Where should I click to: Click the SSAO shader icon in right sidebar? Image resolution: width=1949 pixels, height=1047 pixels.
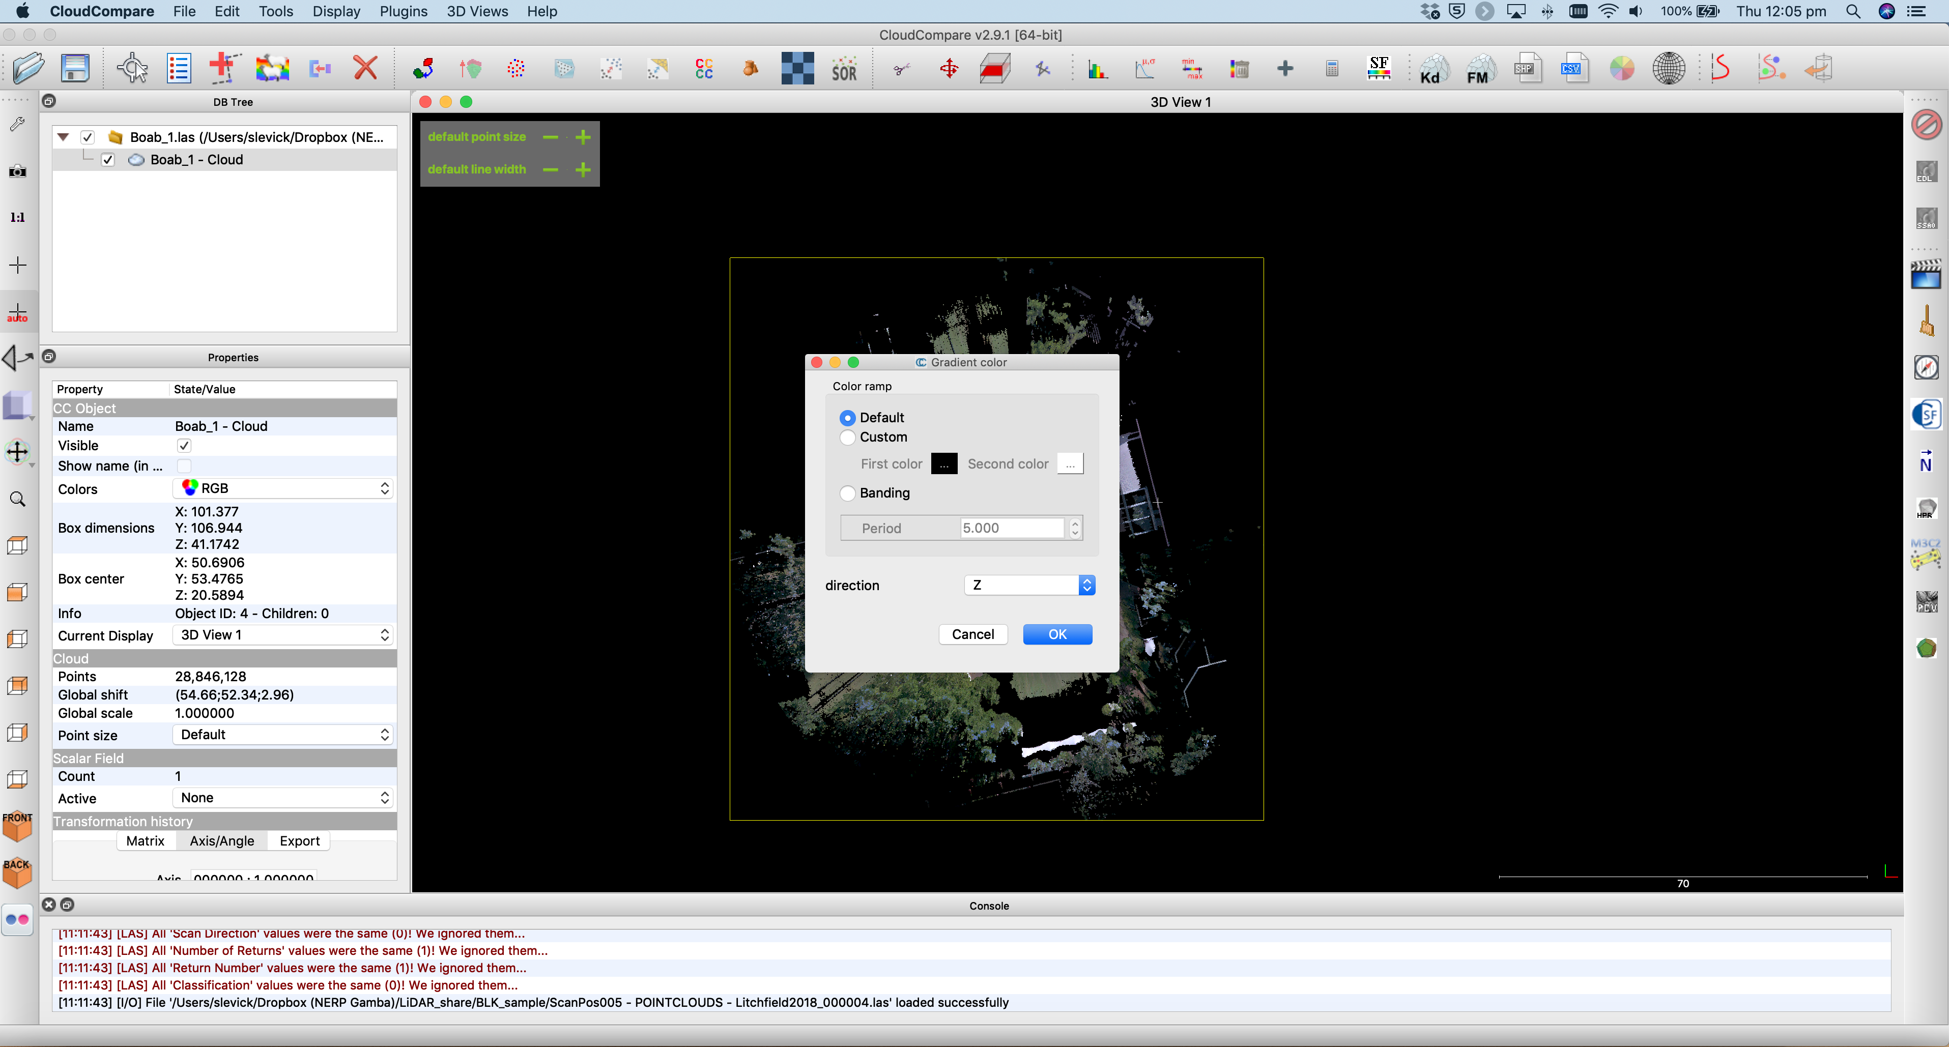pyautogui.click(x=1926, y=219)
